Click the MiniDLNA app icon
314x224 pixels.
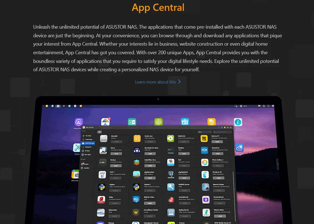pyautogui.click(x=171, y=139)
